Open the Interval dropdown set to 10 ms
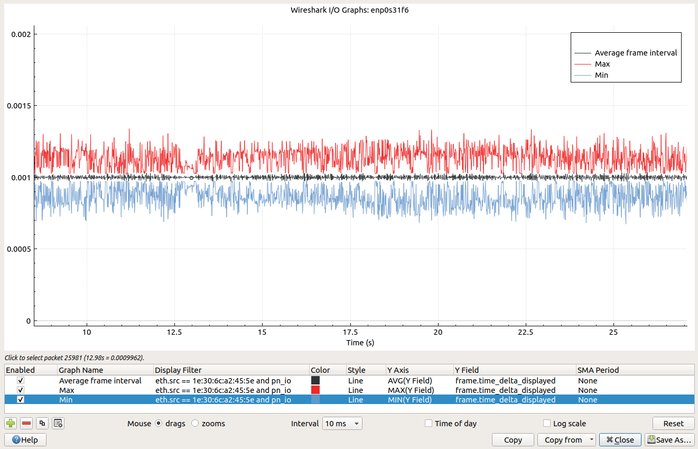Image resolution: width=698 pixels, height=449 pixels. [x=342, y=424]
